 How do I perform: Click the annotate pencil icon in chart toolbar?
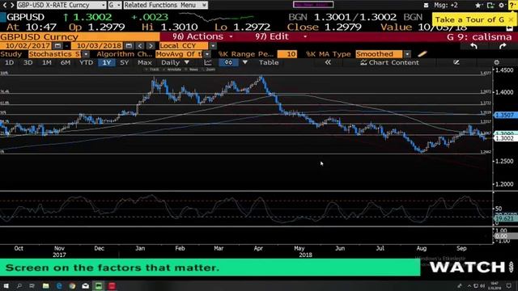(456, 62)
